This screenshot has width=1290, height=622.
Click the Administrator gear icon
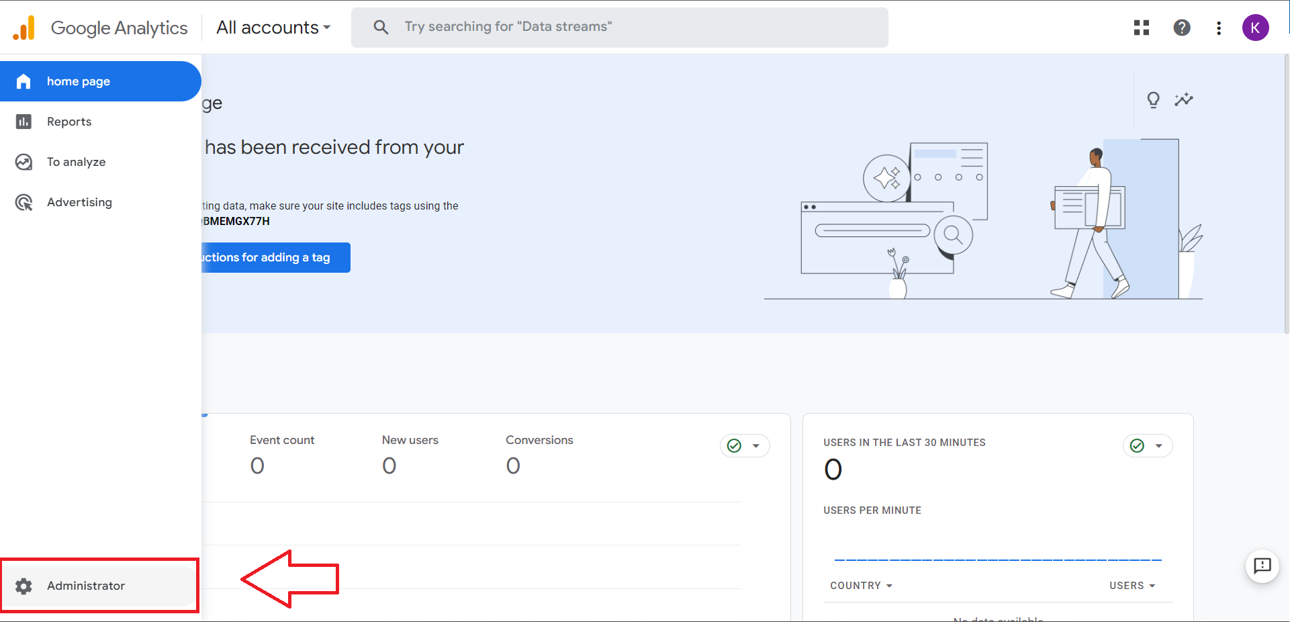(24, 586)
